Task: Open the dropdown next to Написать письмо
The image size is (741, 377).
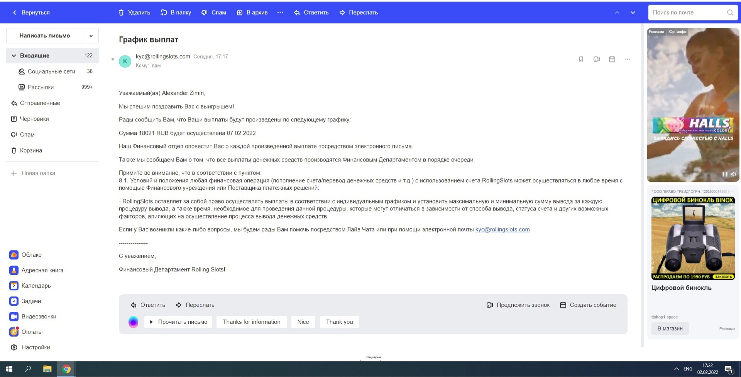Action: tap(91, 35)
